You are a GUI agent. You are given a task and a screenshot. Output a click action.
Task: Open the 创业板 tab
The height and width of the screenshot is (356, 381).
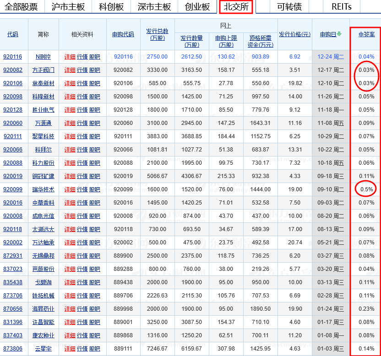pyautogui.click(x=195, y=7)
